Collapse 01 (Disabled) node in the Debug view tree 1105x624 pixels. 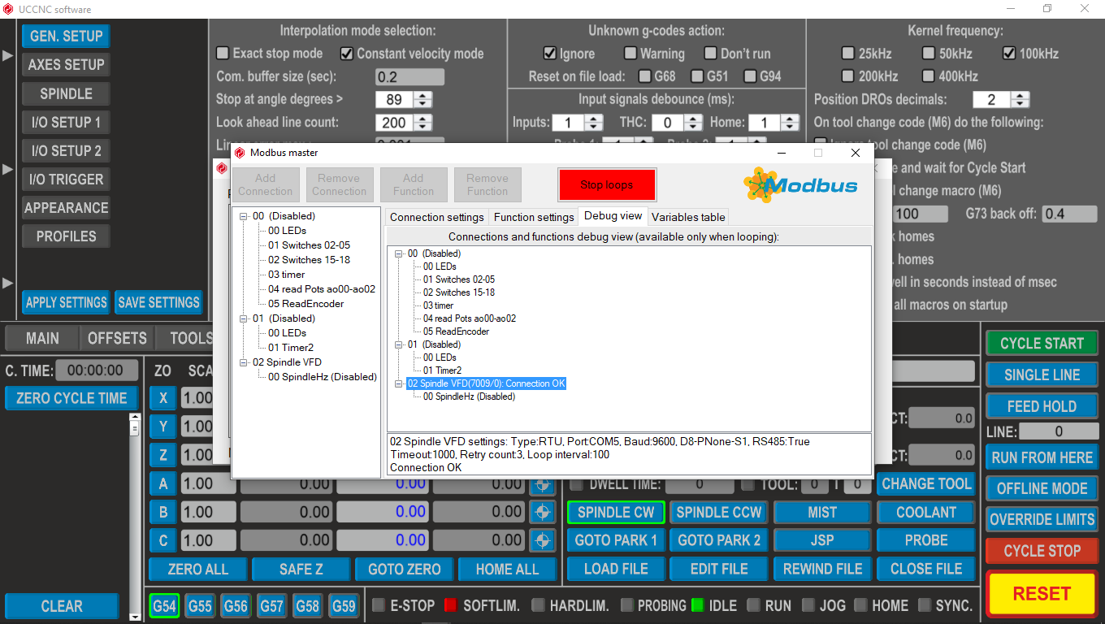tap(399, 344)
